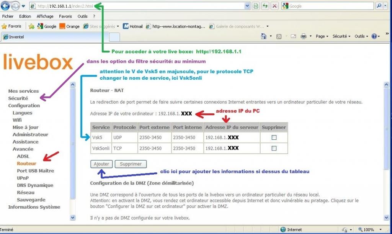Open the Langues settings page
The height and width of the screenshot is (234, 392).
(23, 113)
